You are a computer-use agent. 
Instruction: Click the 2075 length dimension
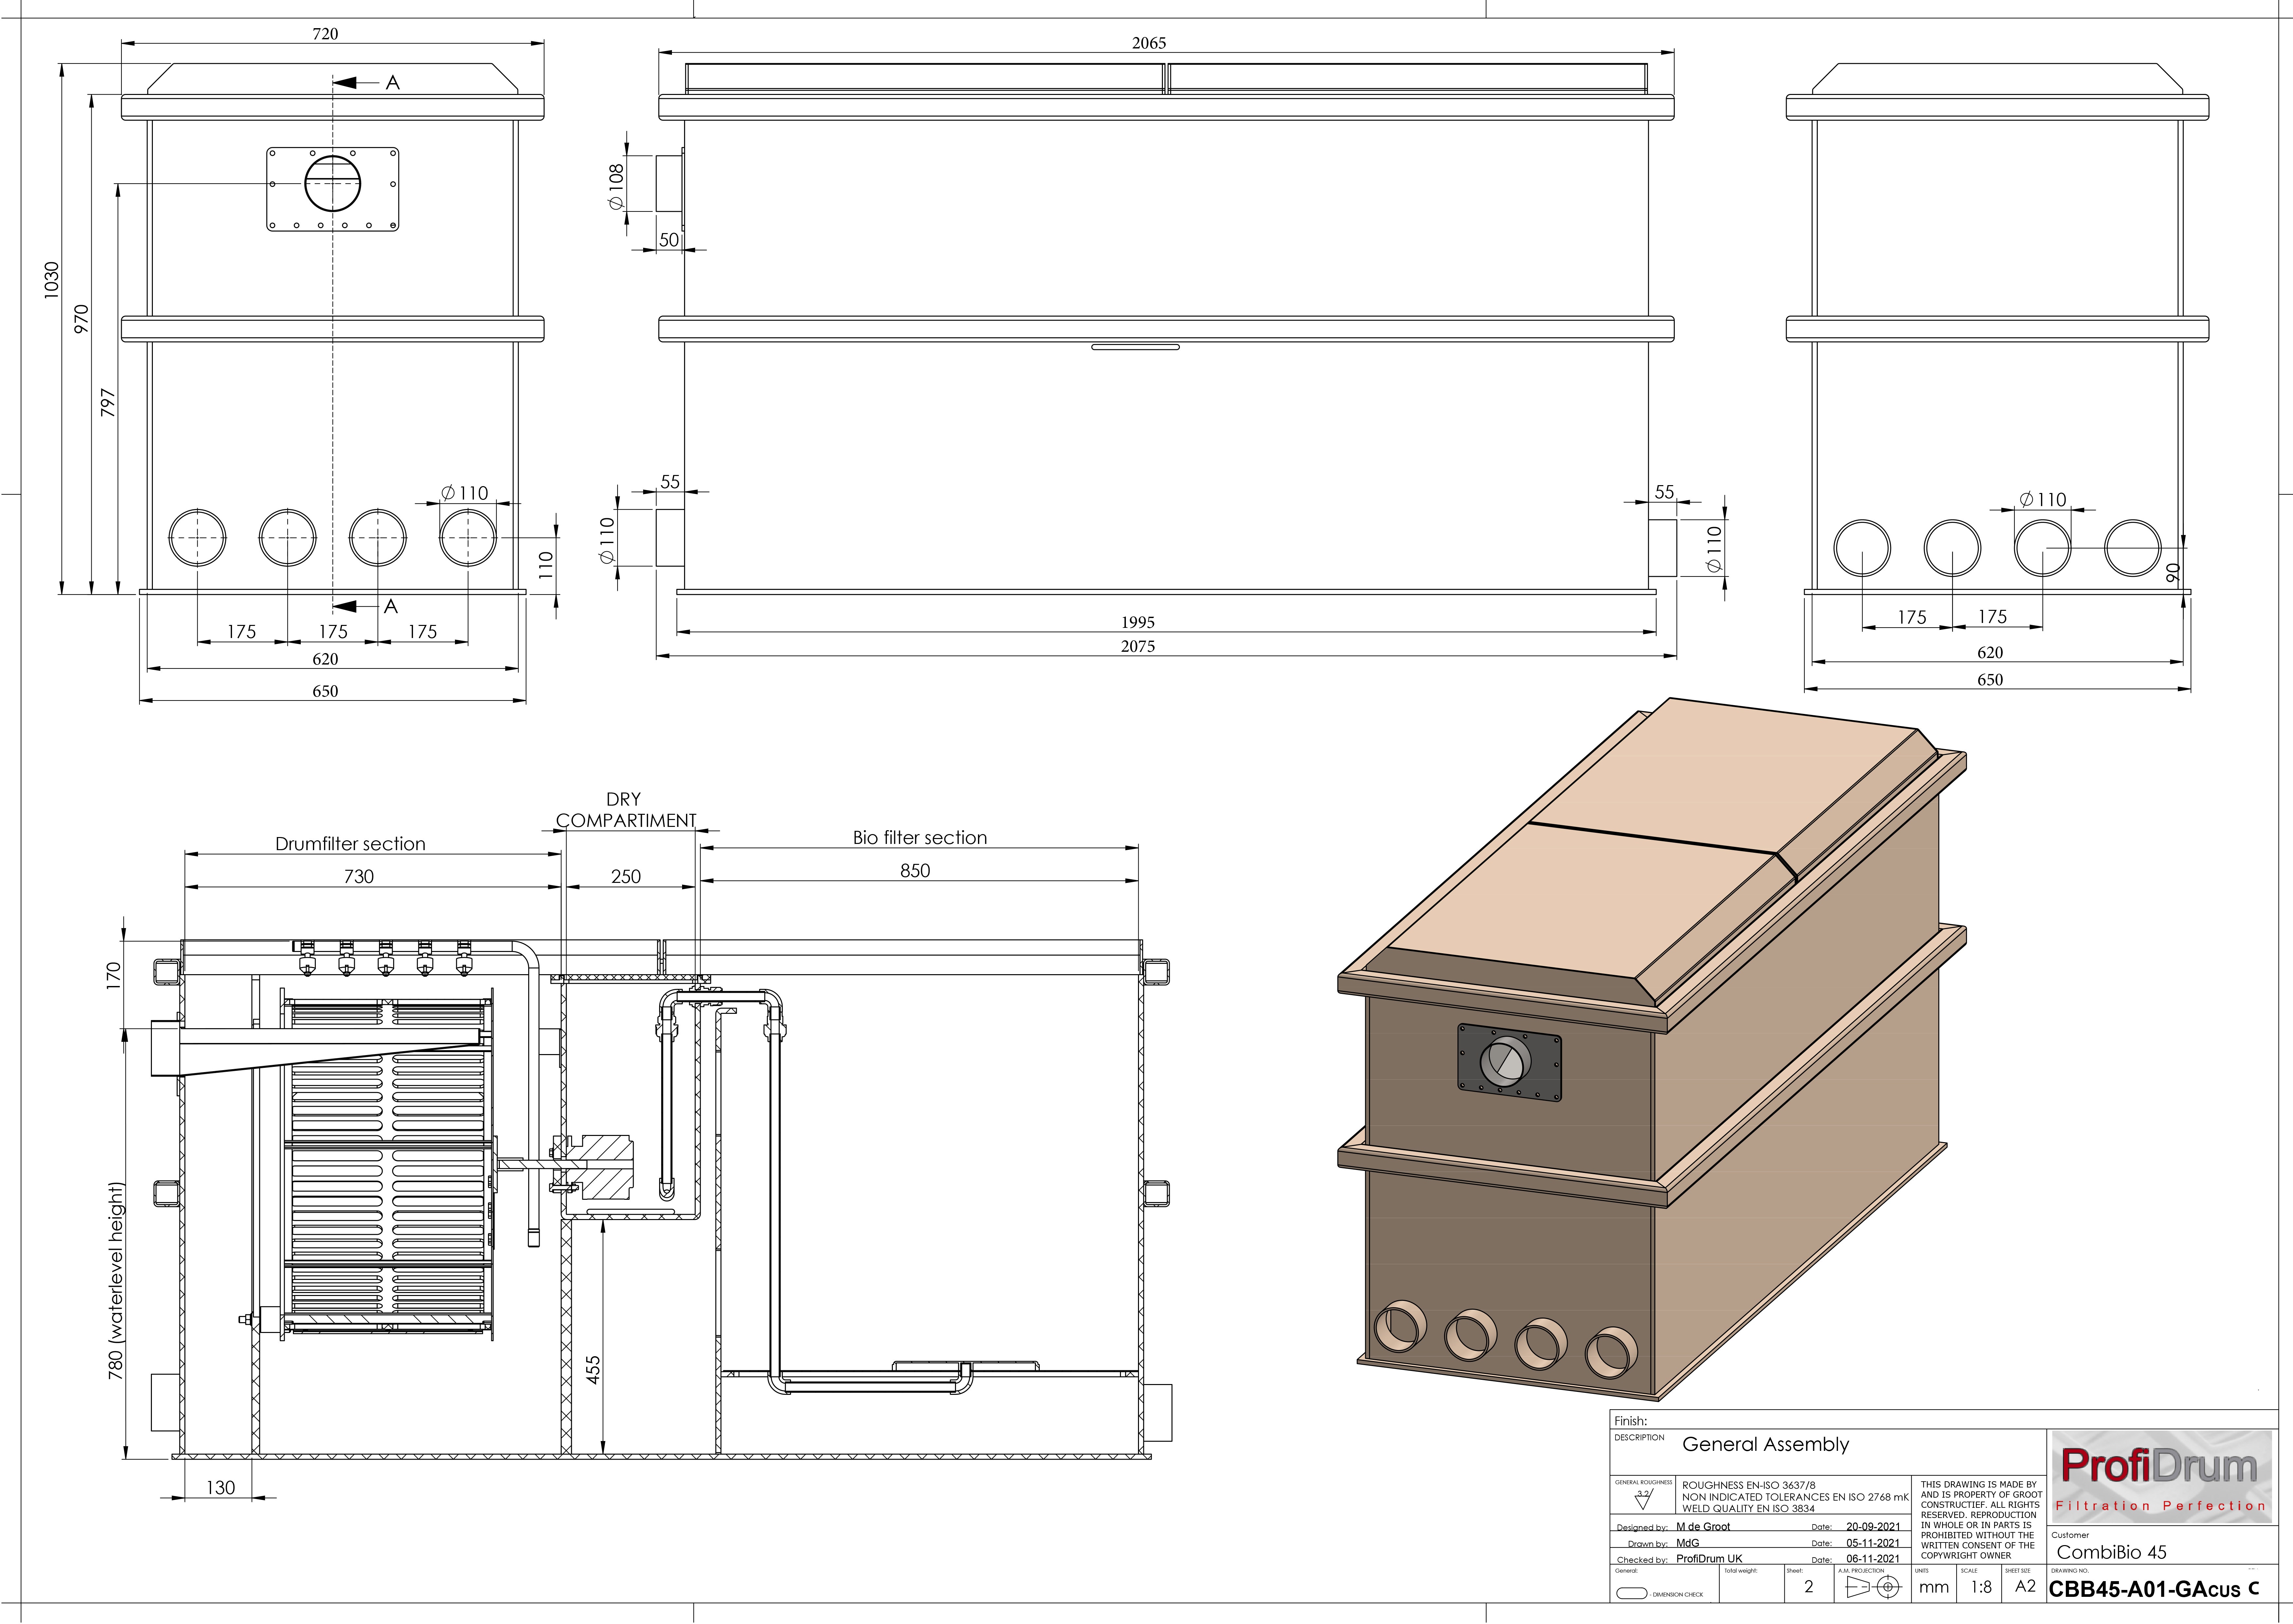tap(1138, 646)
